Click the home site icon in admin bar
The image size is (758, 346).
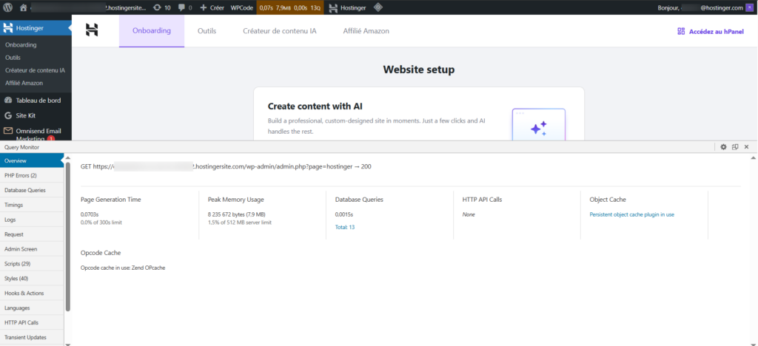click(24, 7)
